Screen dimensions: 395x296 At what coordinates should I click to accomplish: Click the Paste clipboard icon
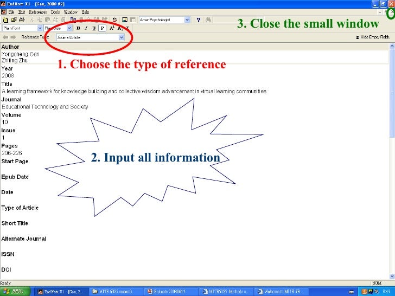coord(47,20)
